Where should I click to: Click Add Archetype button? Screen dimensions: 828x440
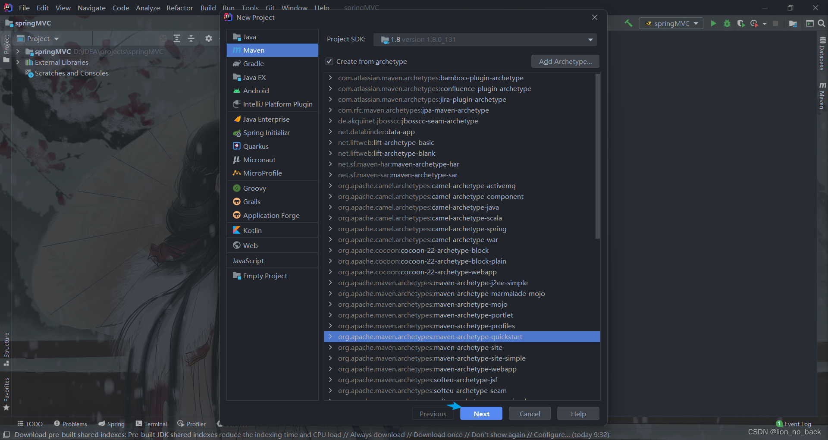(565, 61)
